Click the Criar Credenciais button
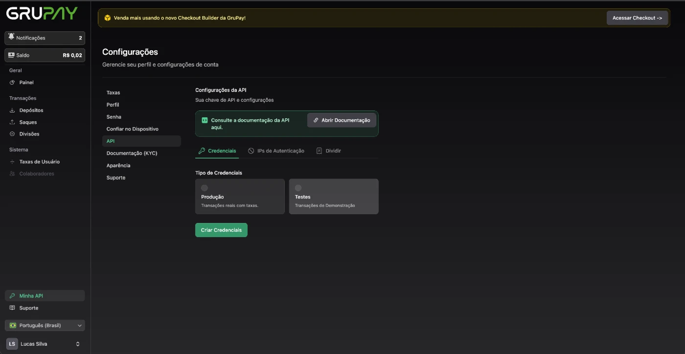685x354 pixels. (221, 230)
